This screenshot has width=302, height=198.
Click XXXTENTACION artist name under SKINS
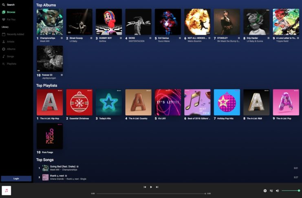pyautogui.click(x=137, y=41)
